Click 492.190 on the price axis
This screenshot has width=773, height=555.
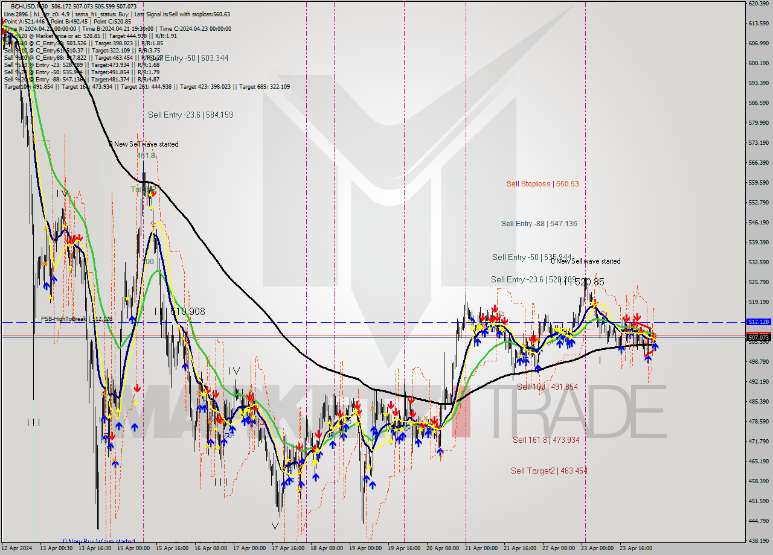pos(757,382)
